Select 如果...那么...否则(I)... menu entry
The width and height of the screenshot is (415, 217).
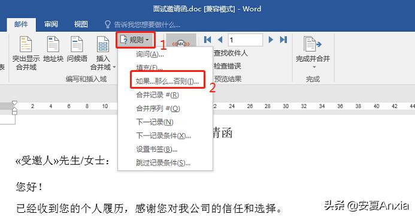pos(167,81)
